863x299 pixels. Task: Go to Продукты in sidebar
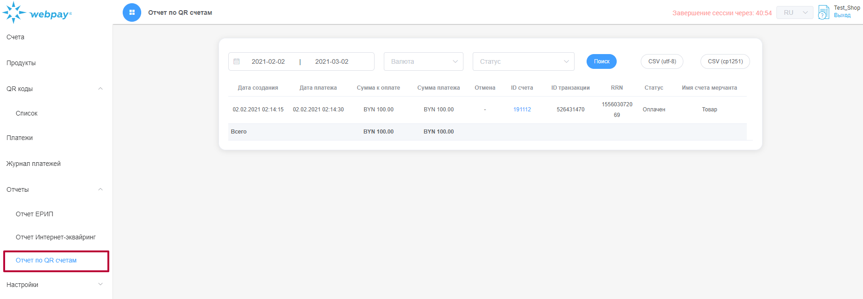[x=21, y=63]
